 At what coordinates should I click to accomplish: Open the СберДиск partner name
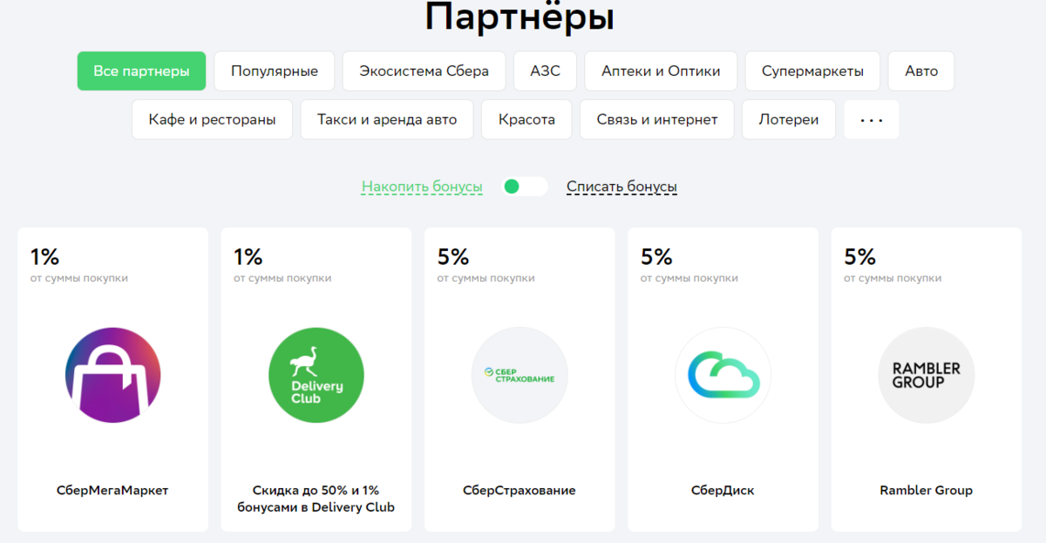[723, 491]
